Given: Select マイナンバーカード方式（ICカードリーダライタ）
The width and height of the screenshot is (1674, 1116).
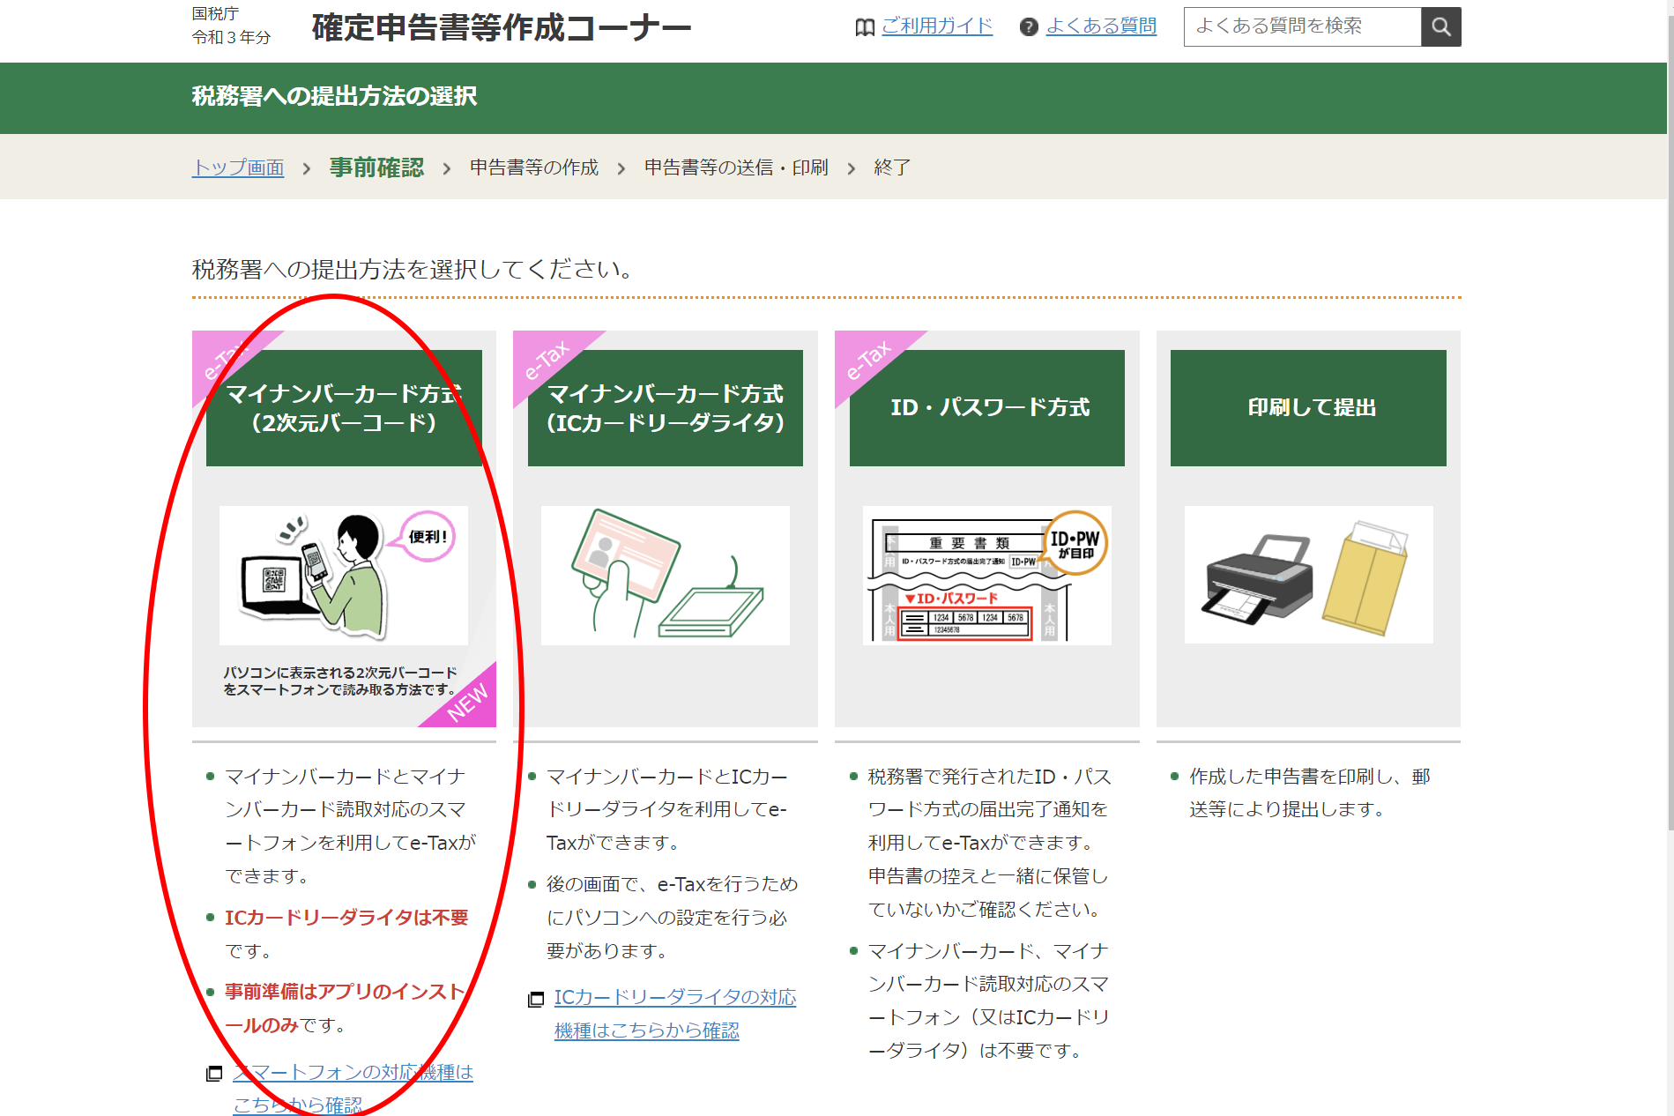Looking at the screenshot, I should (x=665, y=408).
